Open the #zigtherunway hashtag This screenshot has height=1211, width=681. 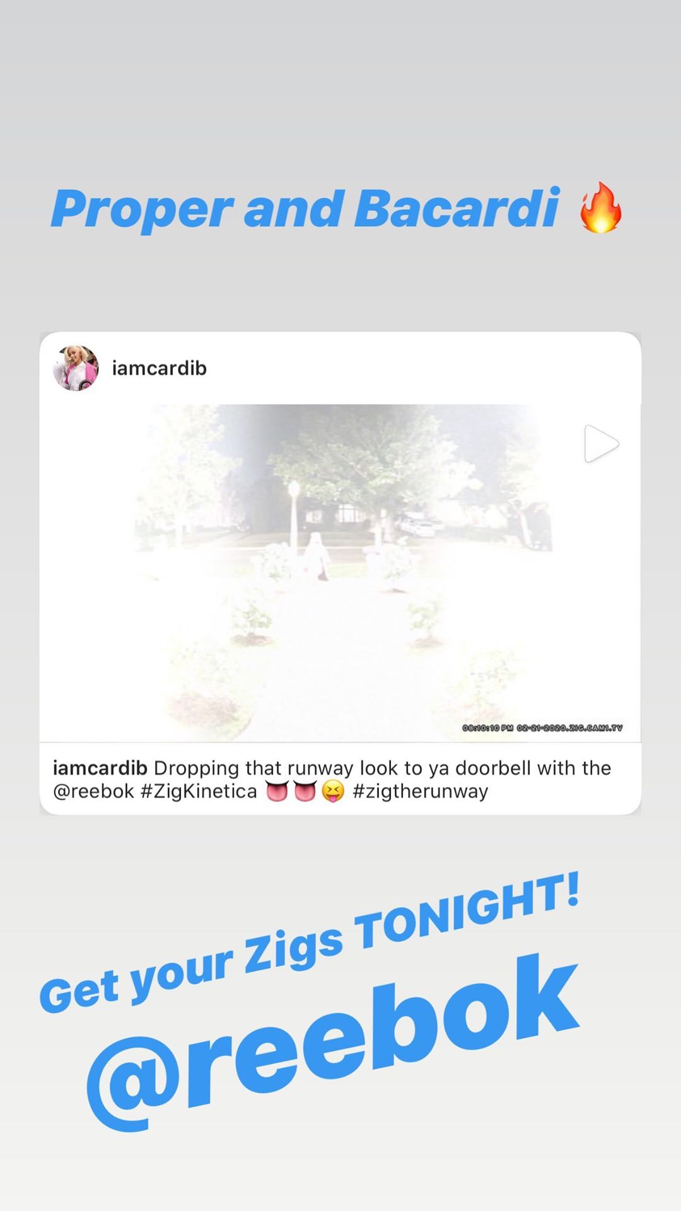[x=421, y=791]
